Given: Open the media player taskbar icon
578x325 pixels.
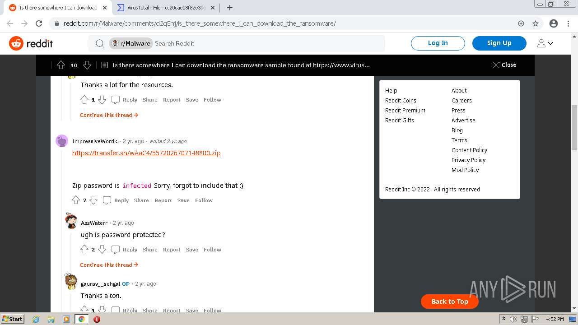Looking at the screenshot, I should [x=66, y=319].
